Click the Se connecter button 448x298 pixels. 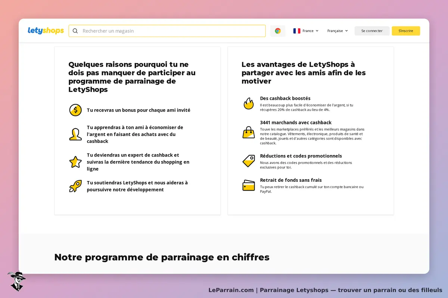[x=372, y=31]
